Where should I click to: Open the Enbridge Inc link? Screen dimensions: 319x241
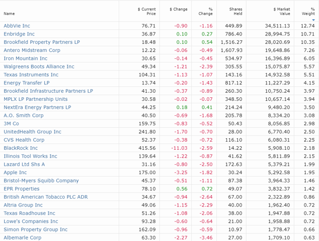tap(19, 34)
